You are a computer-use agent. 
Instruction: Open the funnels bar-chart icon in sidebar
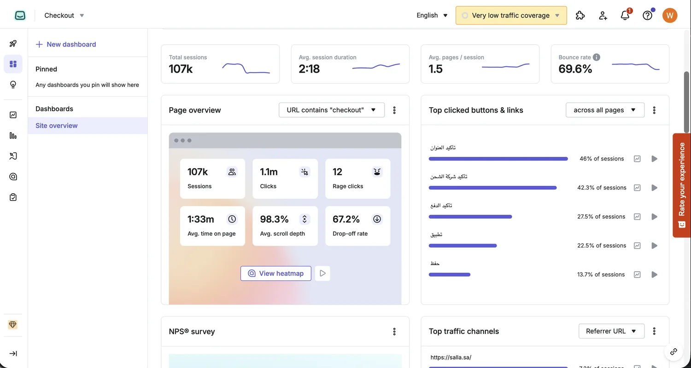(x=13, y=136)
